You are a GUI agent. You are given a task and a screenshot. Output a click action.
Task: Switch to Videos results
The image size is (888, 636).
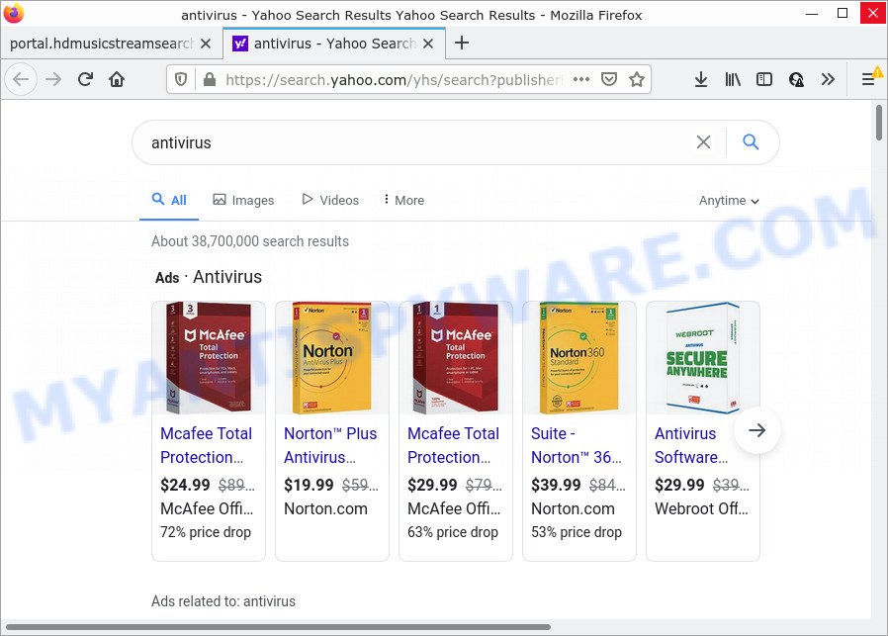[330, 200]
